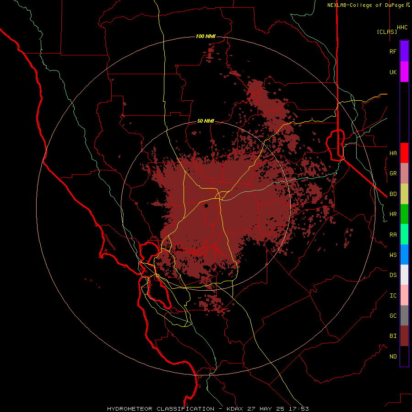Click the 'DS' legend label
Screen dimensions: 412x412
393,275
